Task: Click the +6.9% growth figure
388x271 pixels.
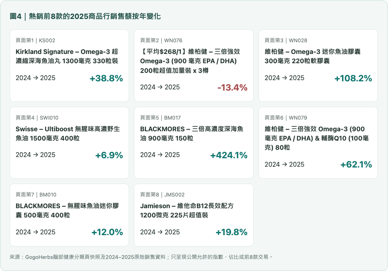Action: click(109, 155)
